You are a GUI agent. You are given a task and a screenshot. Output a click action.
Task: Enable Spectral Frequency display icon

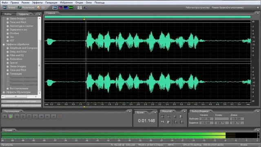(60, 7)
